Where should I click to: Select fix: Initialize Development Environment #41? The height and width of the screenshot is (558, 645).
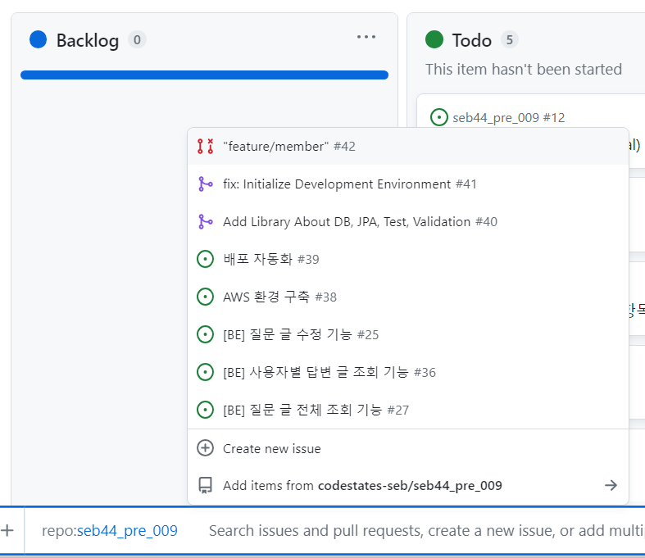[x=408, y=184]
